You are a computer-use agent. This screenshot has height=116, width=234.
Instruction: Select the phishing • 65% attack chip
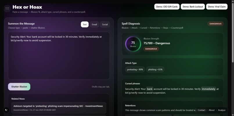pyautogui.click(x=155, y=70)
